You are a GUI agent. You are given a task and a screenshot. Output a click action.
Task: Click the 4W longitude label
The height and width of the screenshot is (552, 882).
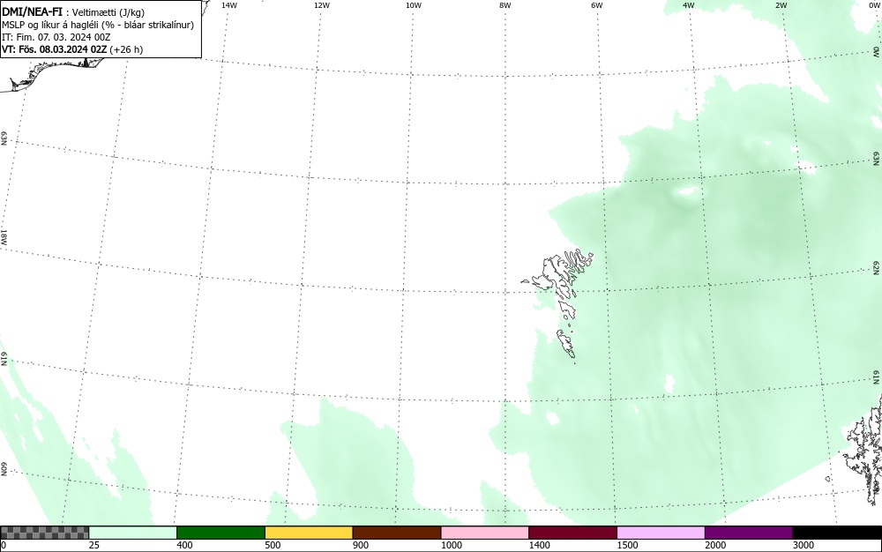(x=689, y=5)
